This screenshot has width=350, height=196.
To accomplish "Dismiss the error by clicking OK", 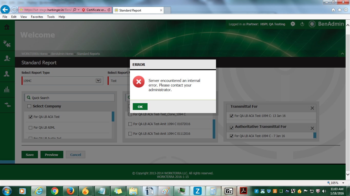I will pyautogui.click(x=140, y=106).
